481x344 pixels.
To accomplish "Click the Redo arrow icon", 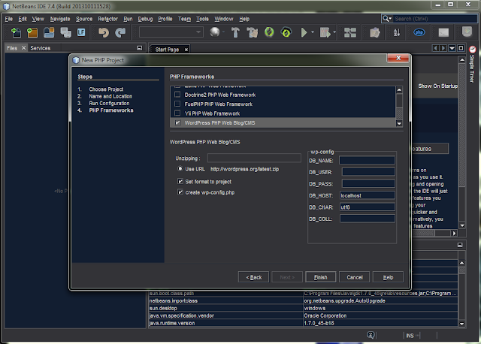I will tap(120, 32).
